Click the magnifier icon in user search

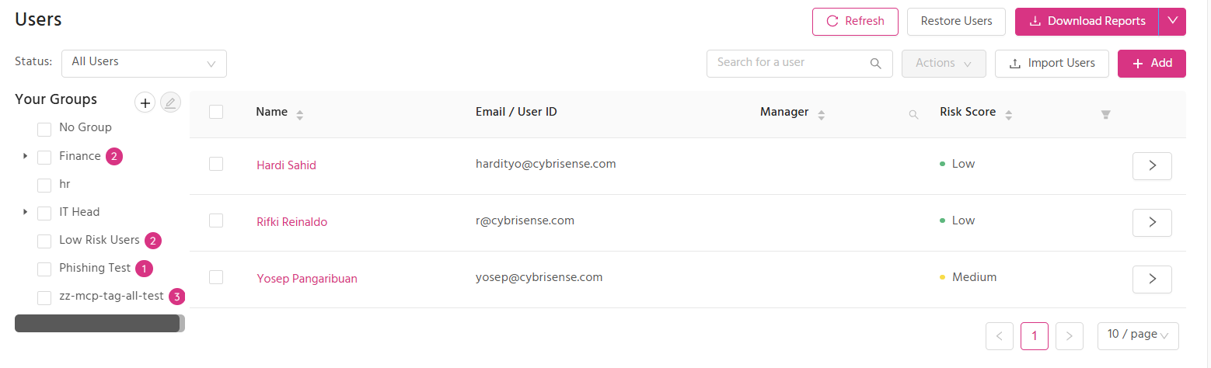coord(875,64)
